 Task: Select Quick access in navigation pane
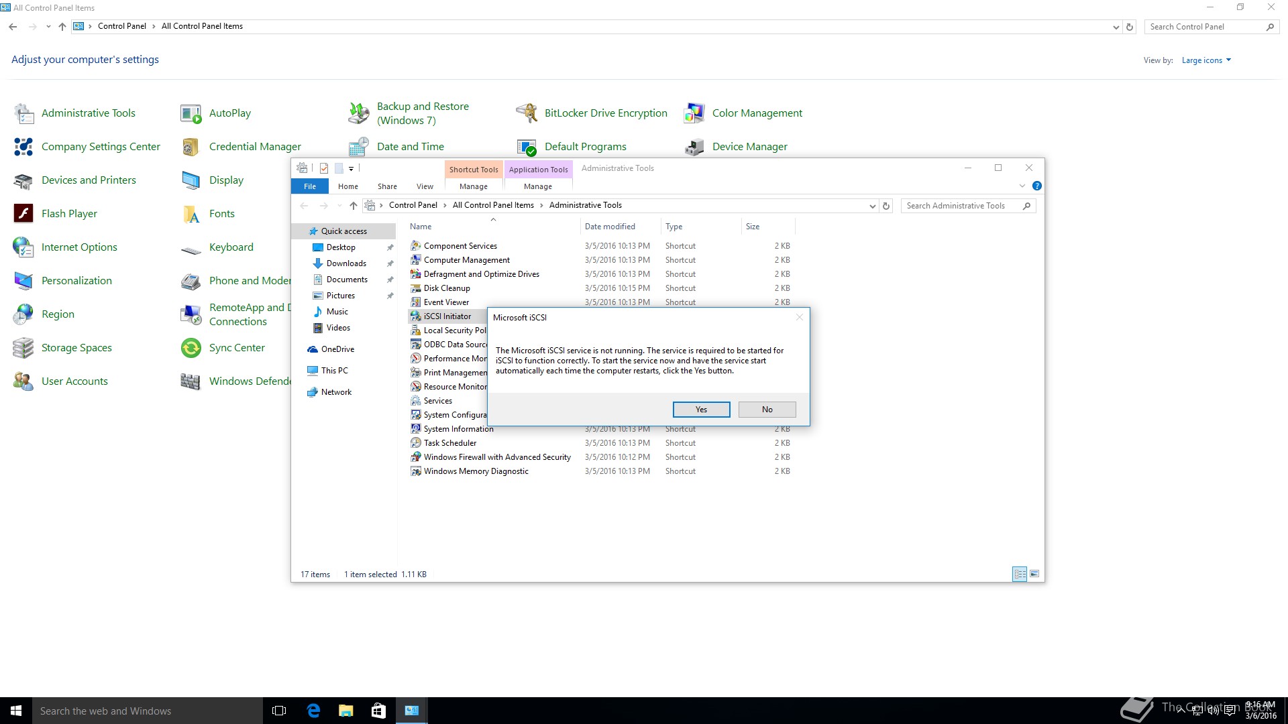343,231
